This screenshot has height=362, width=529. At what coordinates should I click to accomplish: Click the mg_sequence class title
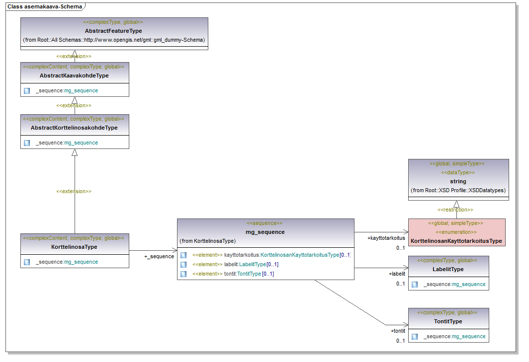point(265,232)
